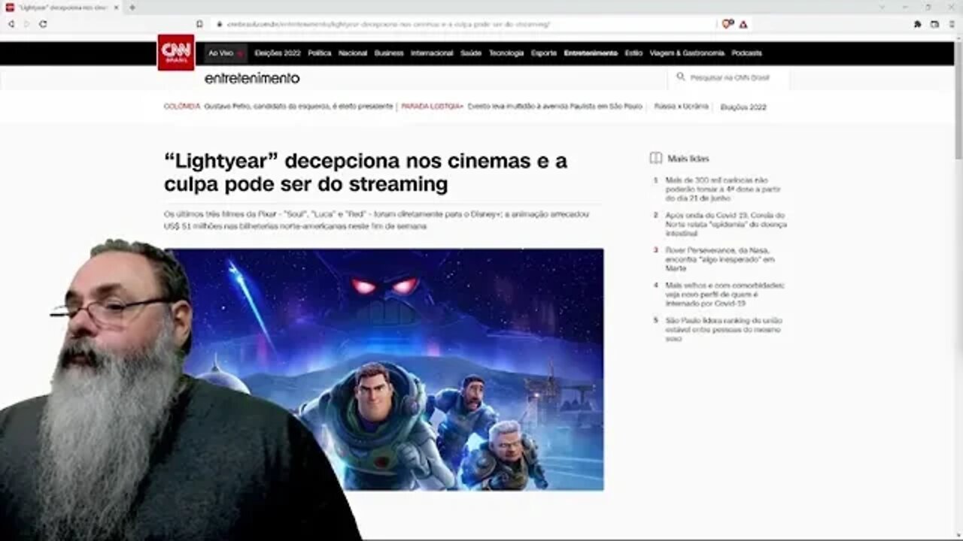
Task: Open the Estilo section
Action: tap(633, 53)
